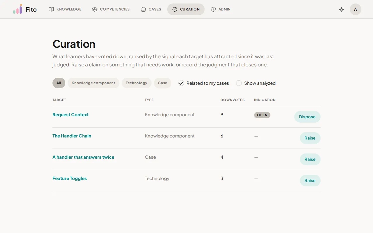Raise a claim on A handler that answers twice
Image resolution: width=373 pixels, height=233 pixels.
tap(310, 159)
